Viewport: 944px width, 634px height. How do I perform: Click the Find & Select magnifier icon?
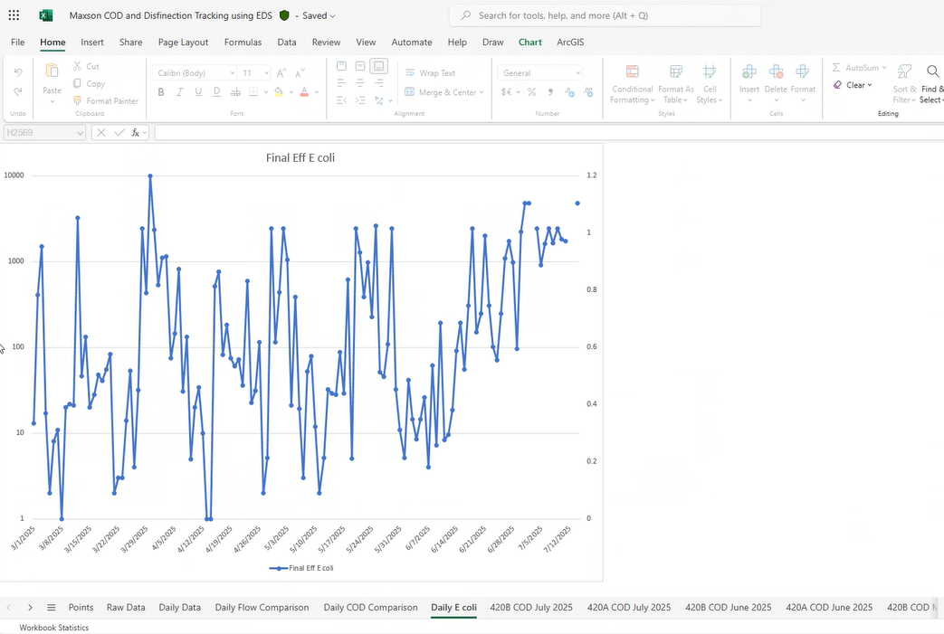932,71
